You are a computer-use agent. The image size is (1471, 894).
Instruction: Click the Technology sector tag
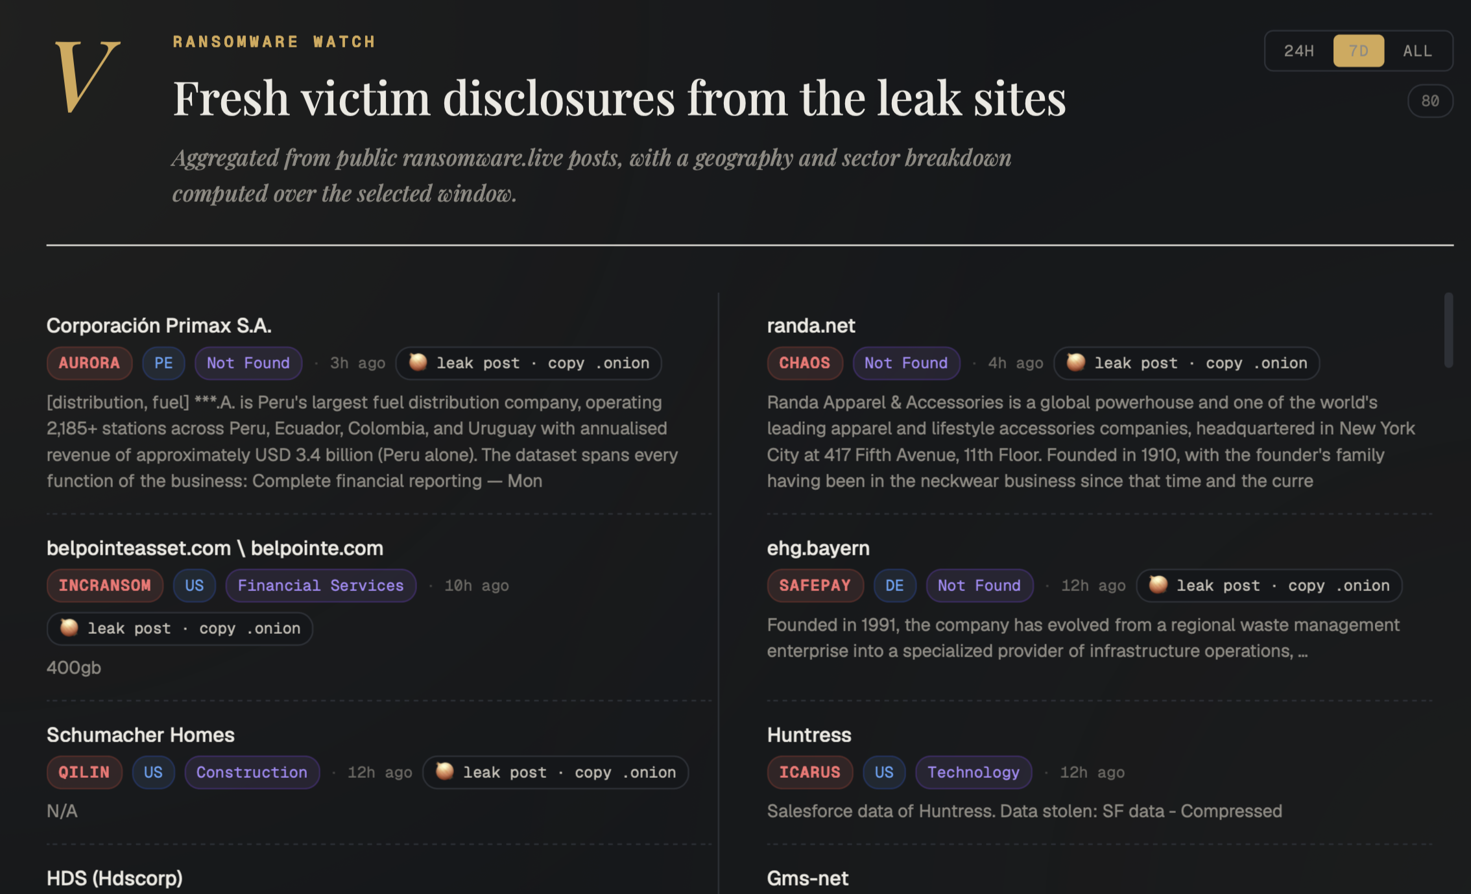[974, 772]
